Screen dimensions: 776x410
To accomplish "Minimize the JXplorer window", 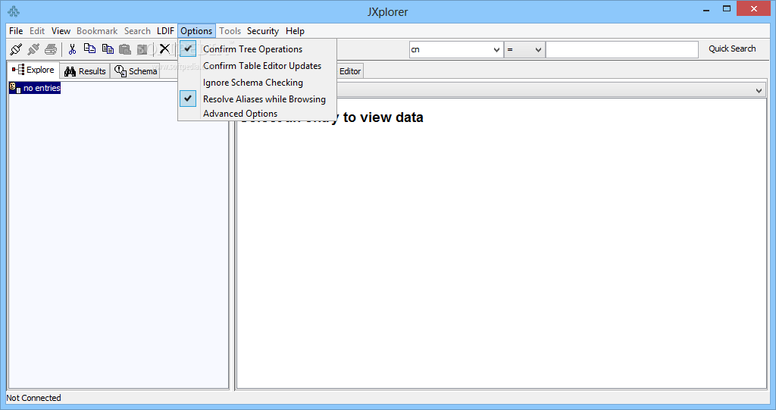I will point(706,9).
